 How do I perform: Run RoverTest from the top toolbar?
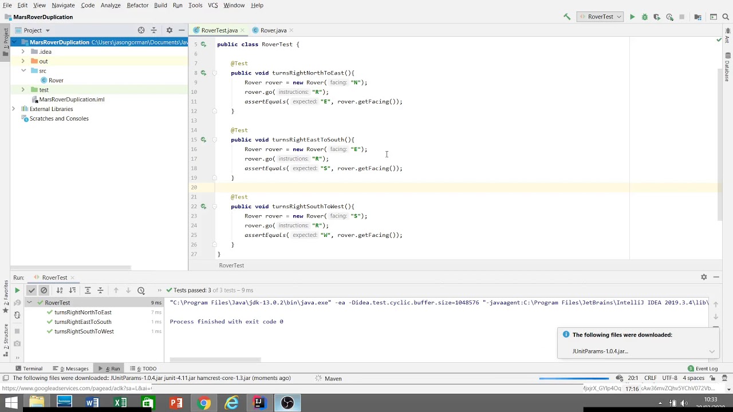click(632, 17)
